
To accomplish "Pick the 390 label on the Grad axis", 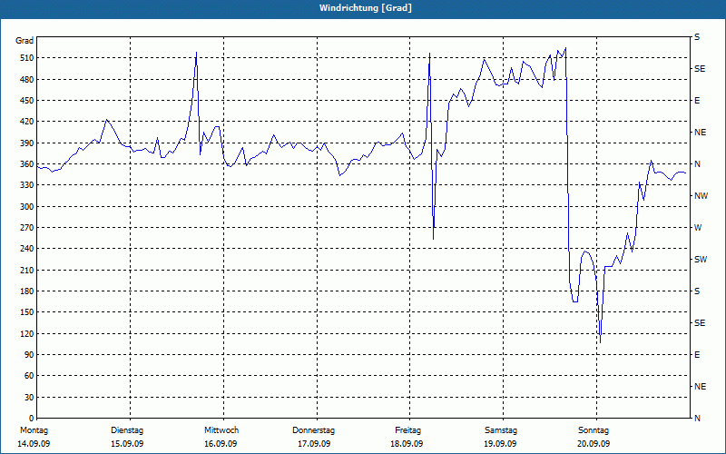I will pyautogui.click(x=27, y=143).
